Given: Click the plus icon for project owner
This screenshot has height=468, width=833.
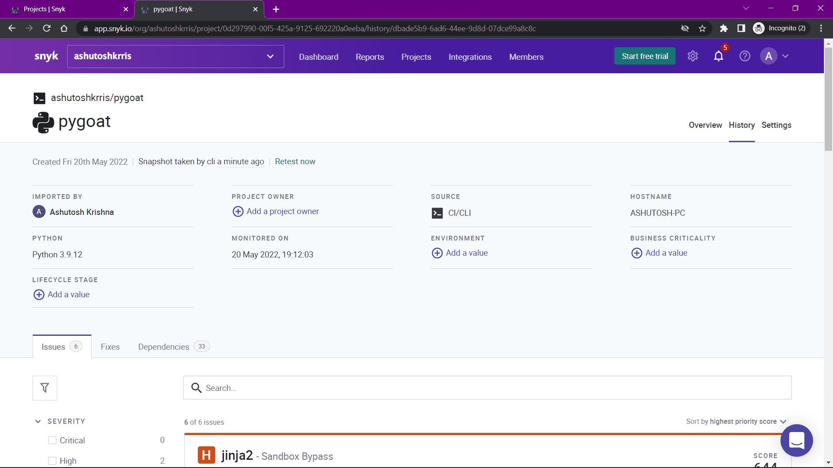Looking at the screenshot, I should (x=238, y=211).
